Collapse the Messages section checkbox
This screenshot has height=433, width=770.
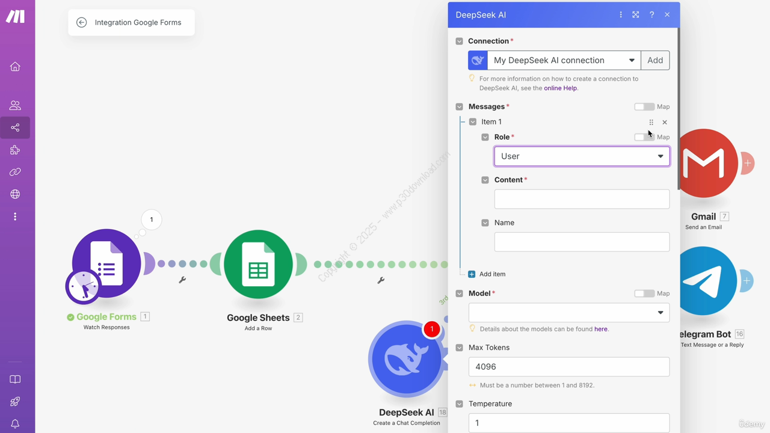click(460, 106)
